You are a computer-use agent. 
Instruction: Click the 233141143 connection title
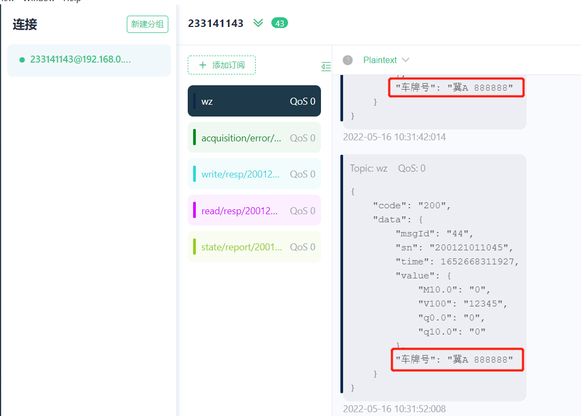click(215, 23)
